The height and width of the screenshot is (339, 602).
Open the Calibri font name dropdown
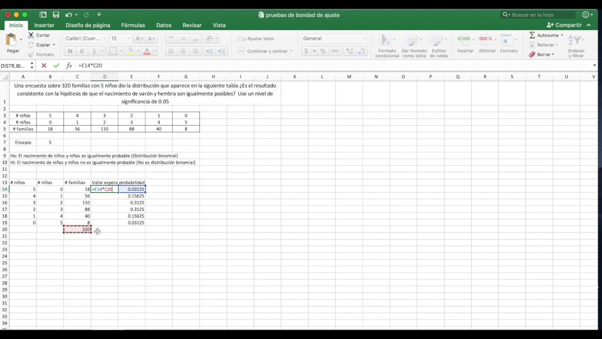click(x=105, y=39)
